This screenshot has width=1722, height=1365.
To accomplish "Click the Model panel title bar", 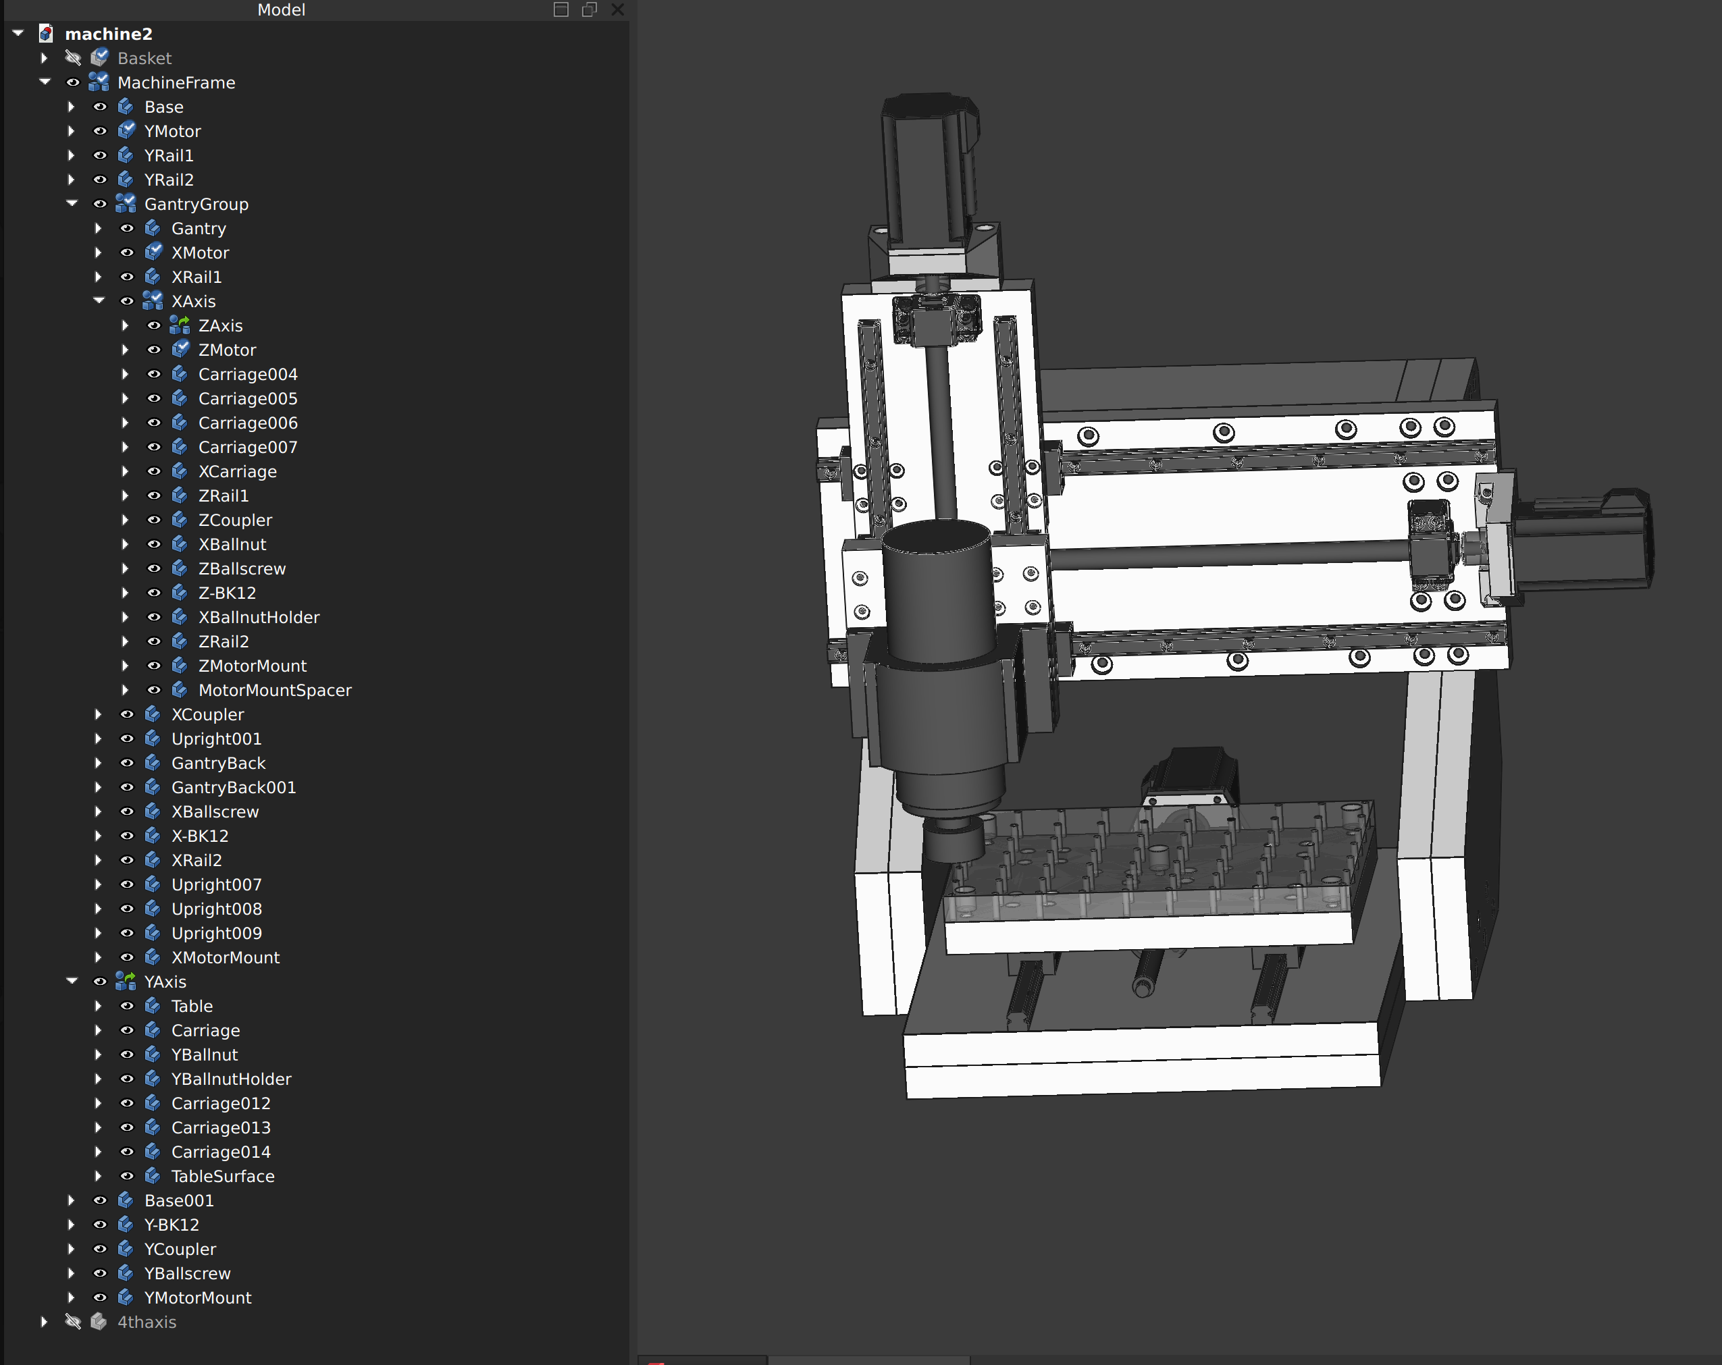I will click(x=281, y=9).
